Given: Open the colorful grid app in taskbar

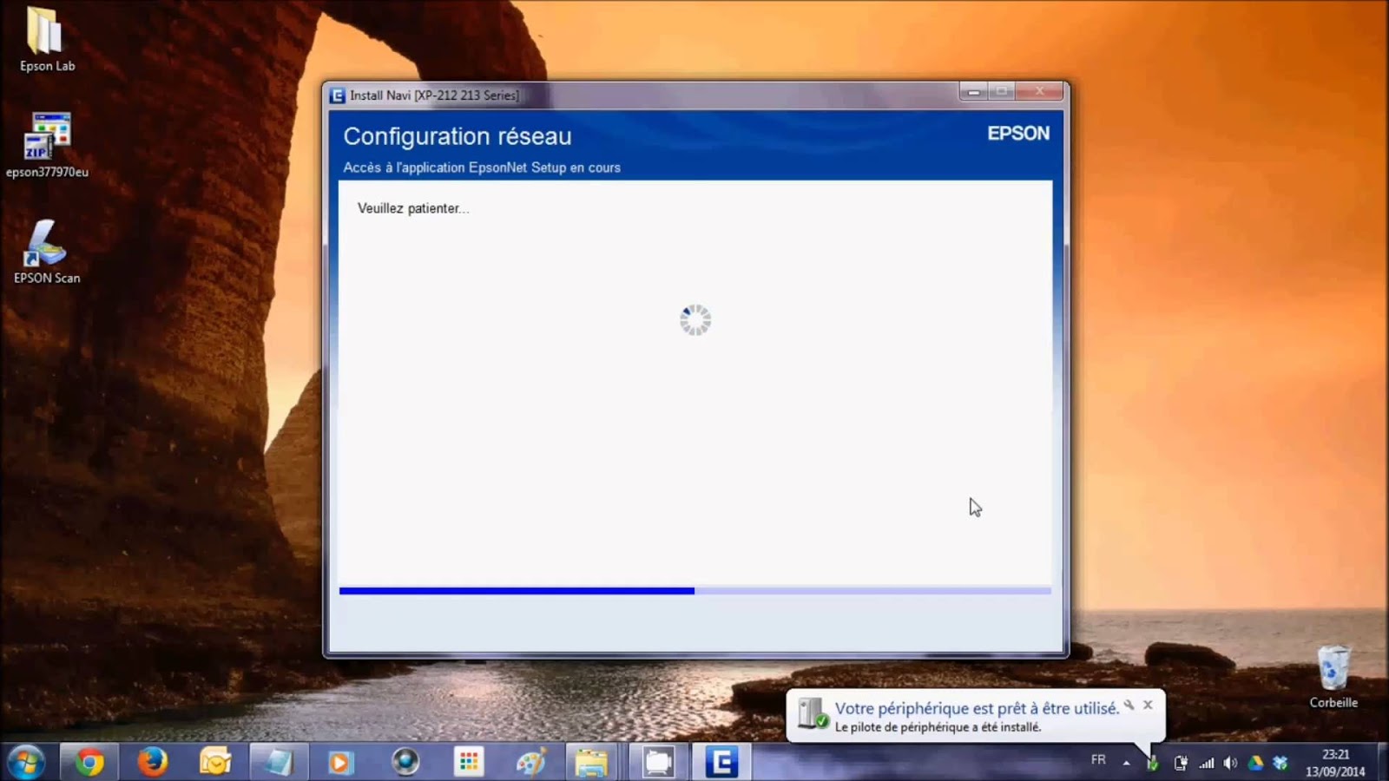Looking at the screenshot, I should point(469,763).
